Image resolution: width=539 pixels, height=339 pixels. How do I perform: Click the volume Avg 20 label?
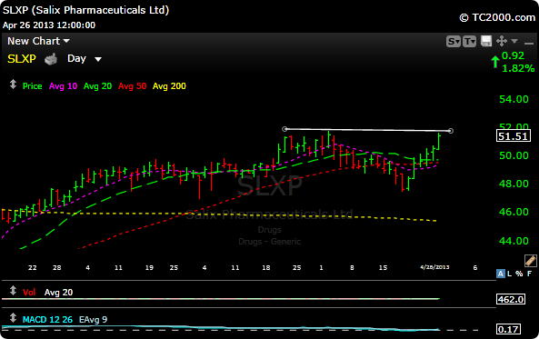pyautogui.click(x=58, y=293)
